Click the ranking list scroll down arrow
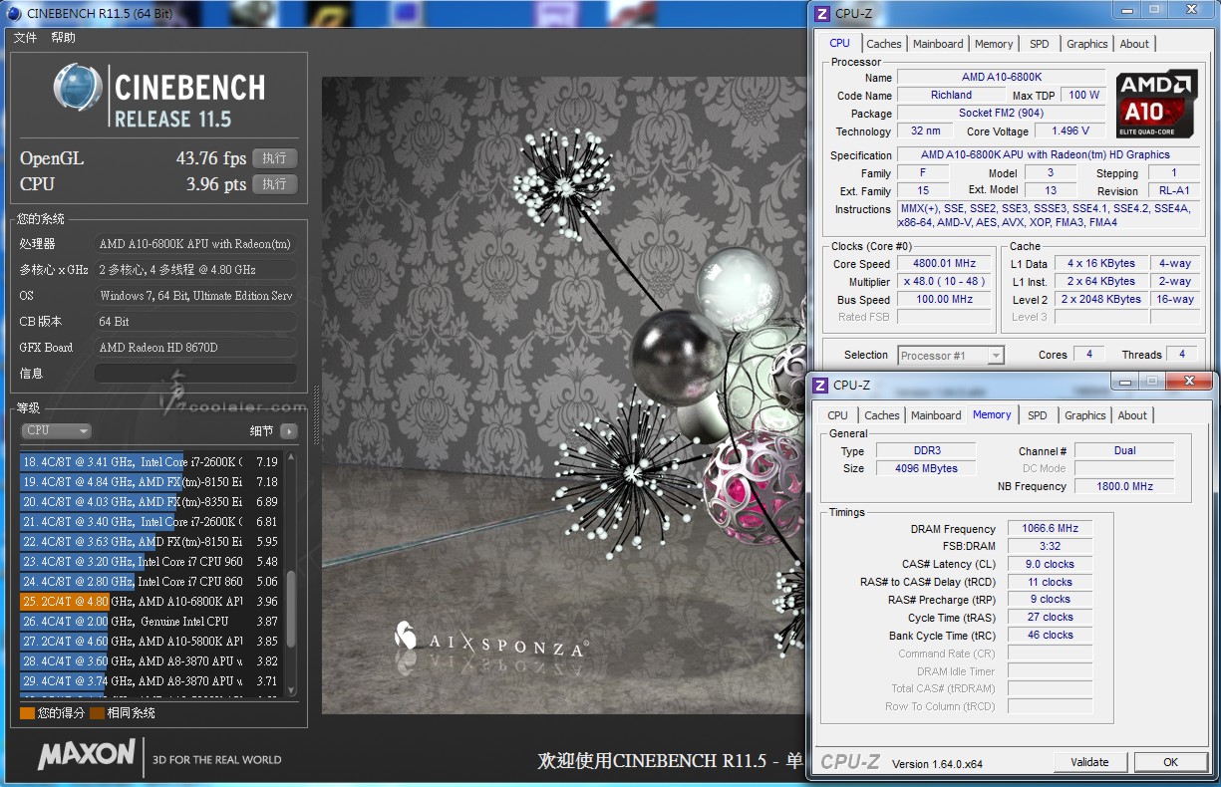 [x=291, y=689]
